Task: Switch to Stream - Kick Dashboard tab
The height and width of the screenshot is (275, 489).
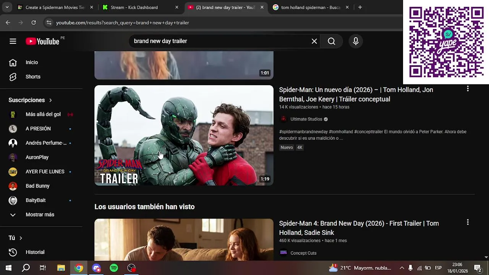Action: 134,7
